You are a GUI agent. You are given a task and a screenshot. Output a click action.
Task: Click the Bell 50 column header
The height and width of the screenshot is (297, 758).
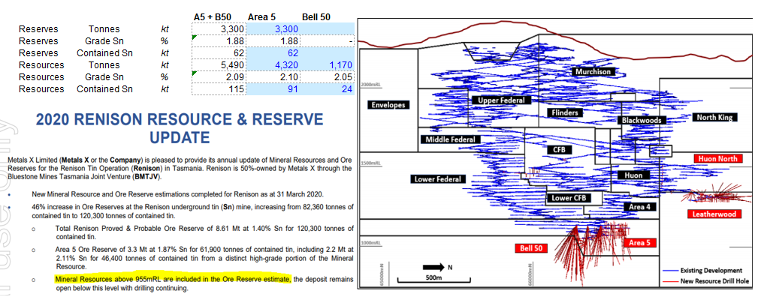click(316, 17)
